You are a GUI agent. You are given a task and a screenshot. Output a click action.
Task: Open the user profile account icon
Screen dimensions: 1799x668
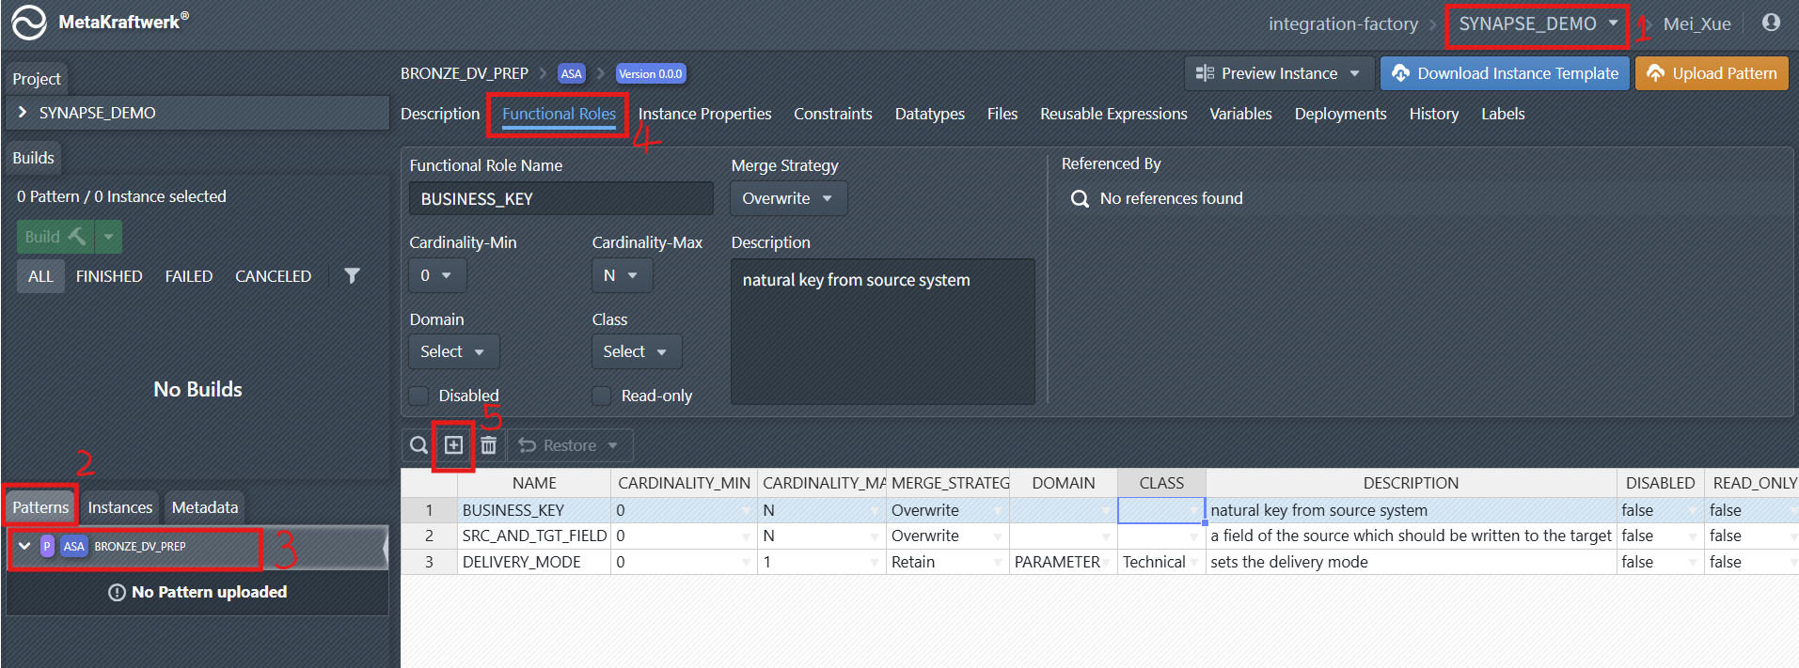1771,23
